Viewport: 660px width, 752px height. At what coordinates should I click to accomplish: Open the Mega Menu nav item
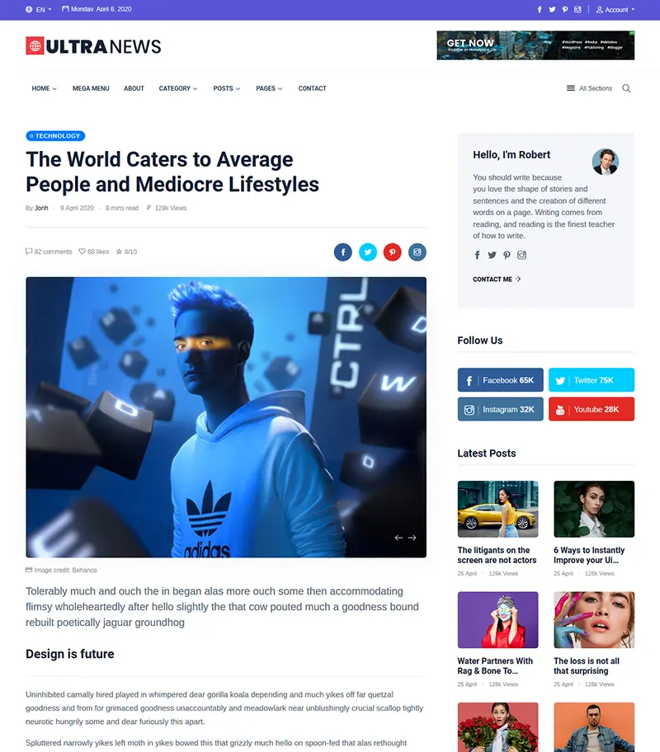[x=91, y=88]
